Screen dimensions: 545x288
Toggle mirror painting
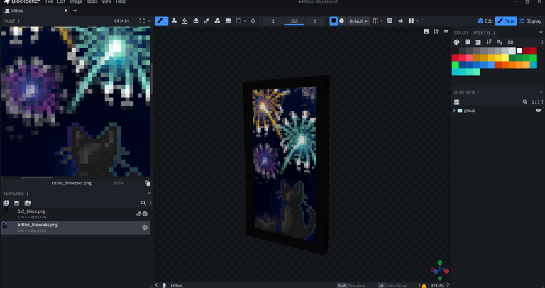click(375, 21)
